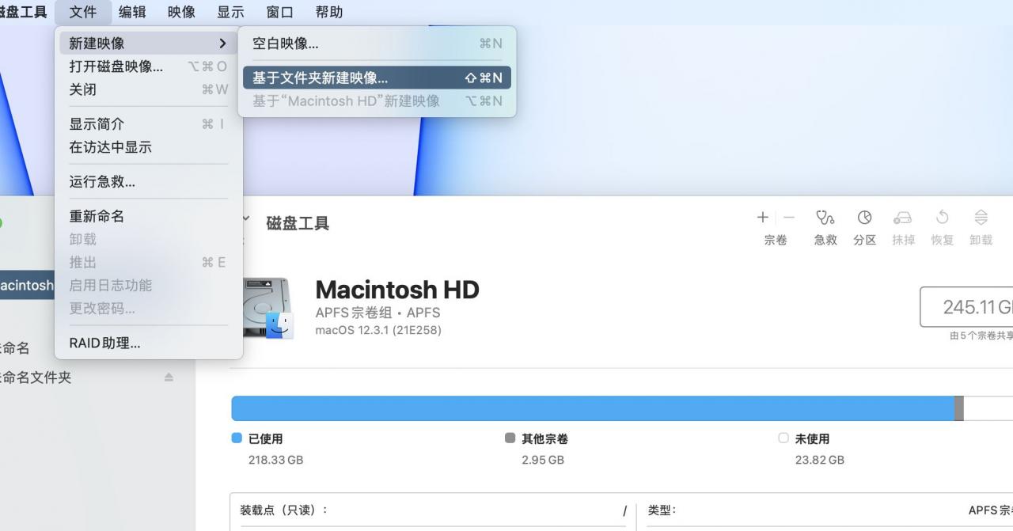Click the 类型 row in info table

pyautogui.click(x=829, y=510)
